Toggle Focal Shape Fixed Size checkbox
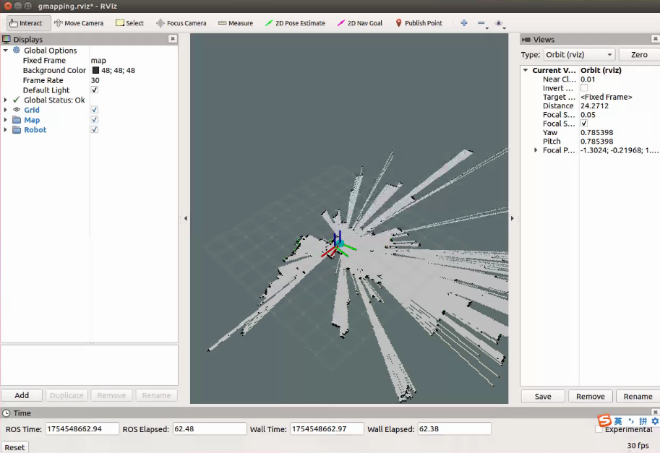The image size is (660, 453). point(584,124)
